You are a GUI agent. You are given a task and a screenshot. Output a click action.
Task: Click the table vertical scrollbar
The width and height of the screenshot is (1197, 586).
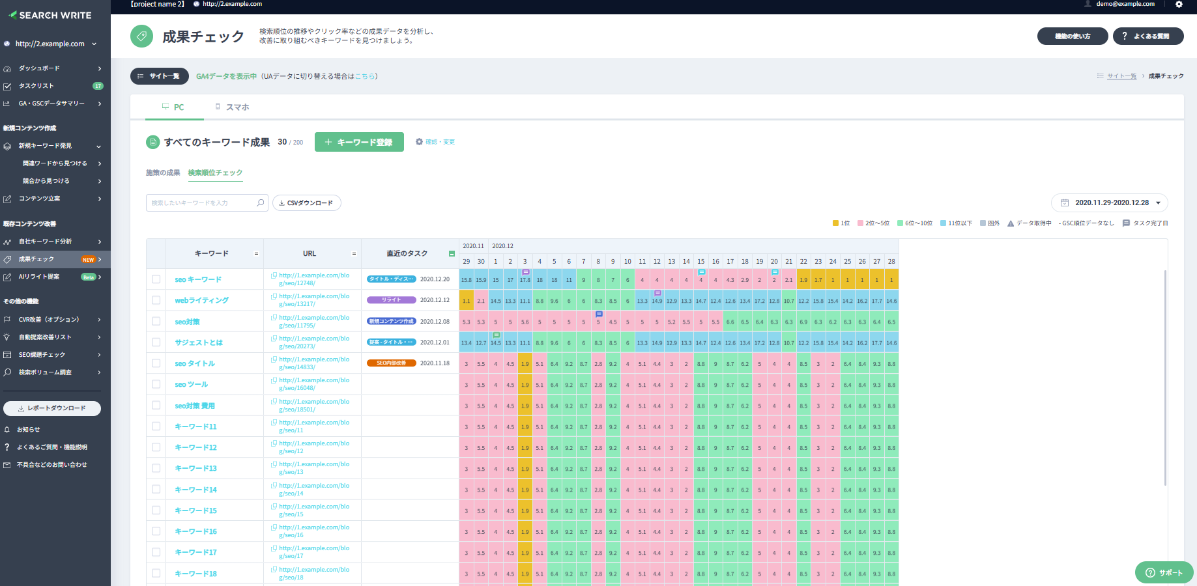coord(1165,378)
